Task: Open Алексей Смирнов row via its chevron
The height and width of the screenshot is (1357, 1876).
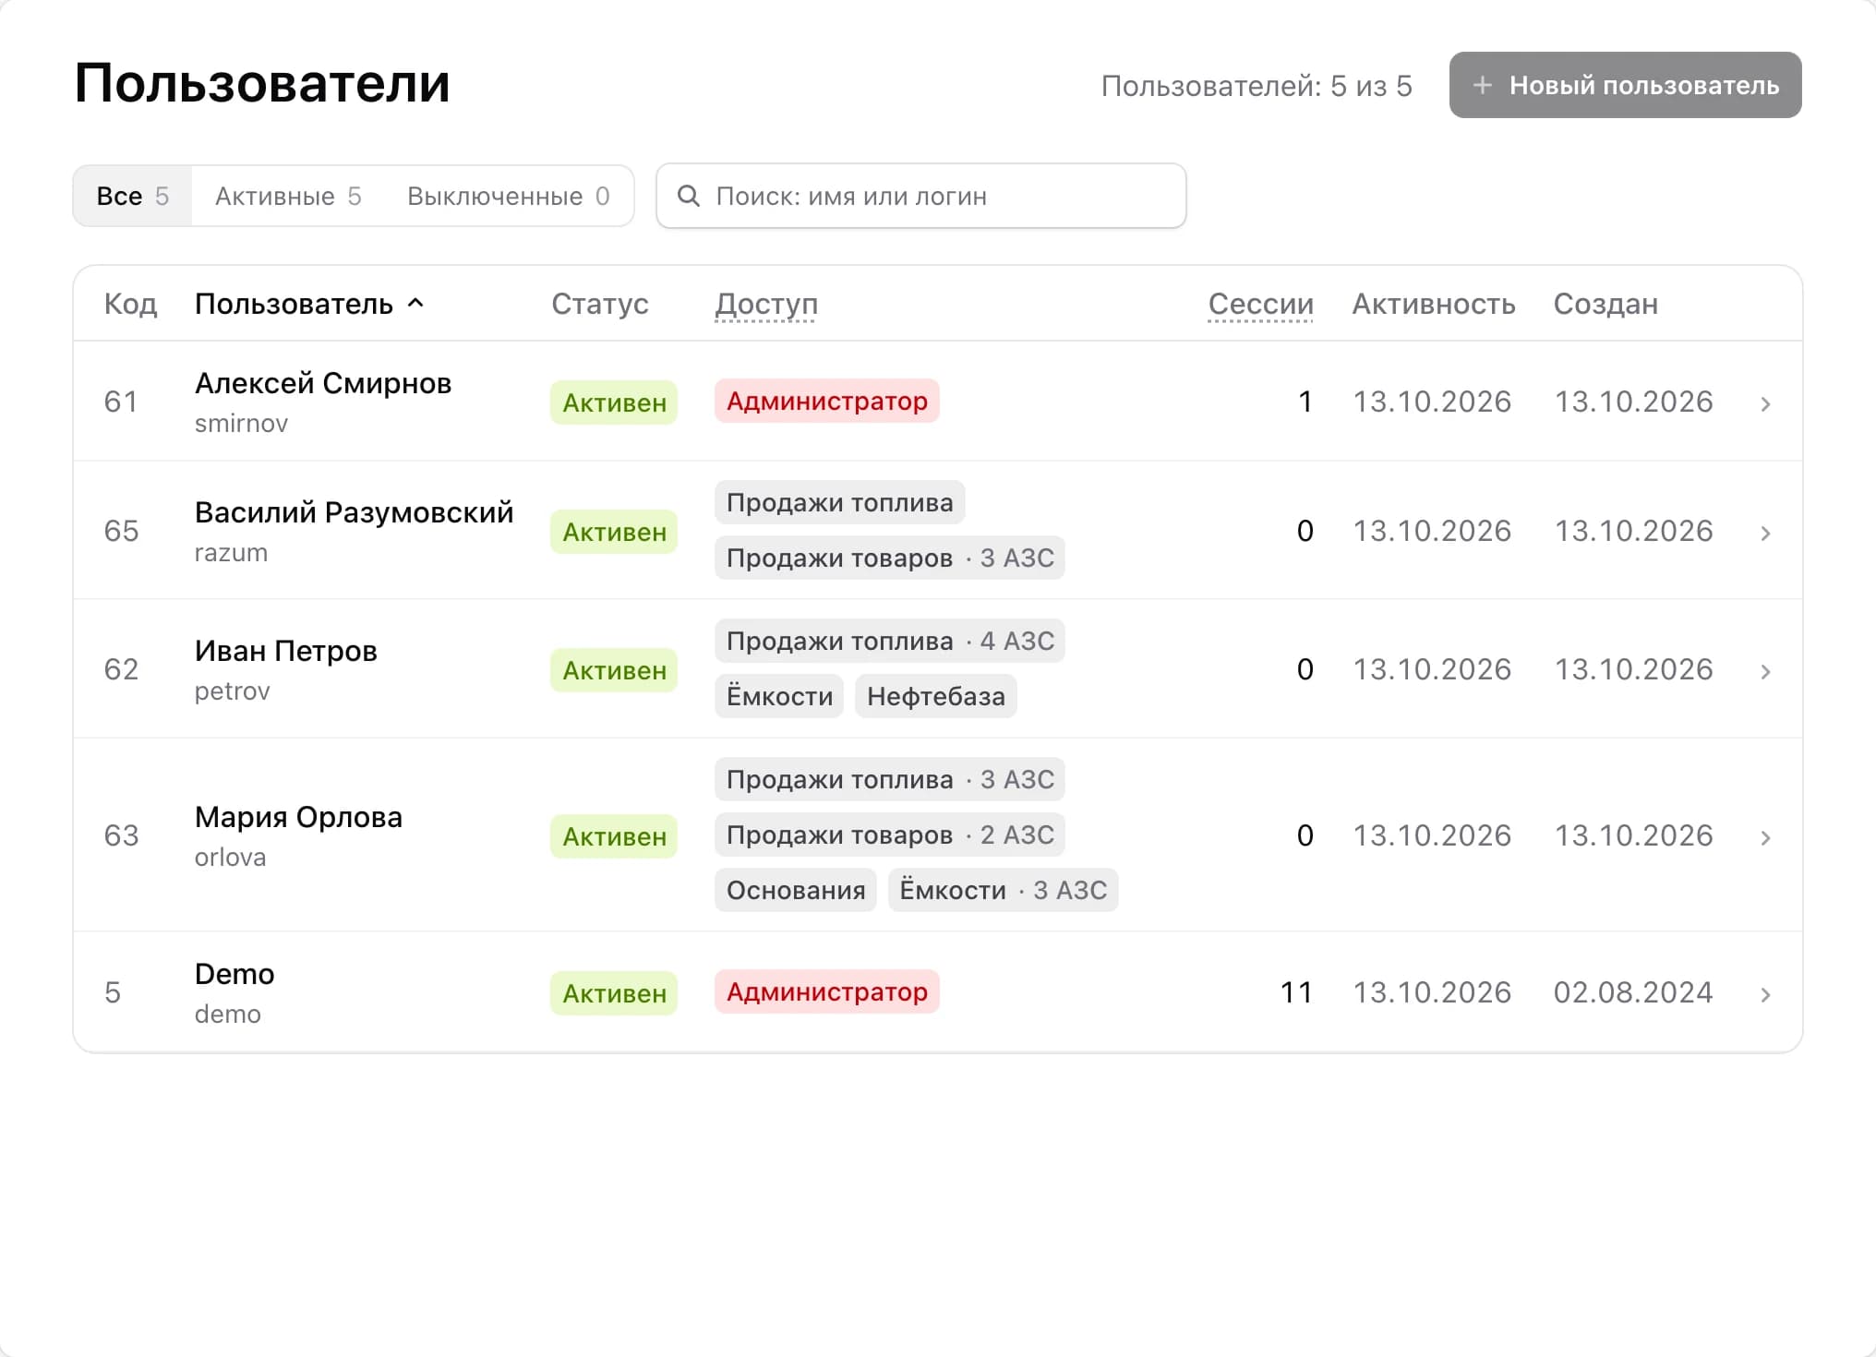Action: pyautogui.click(x=1765, y=403)
